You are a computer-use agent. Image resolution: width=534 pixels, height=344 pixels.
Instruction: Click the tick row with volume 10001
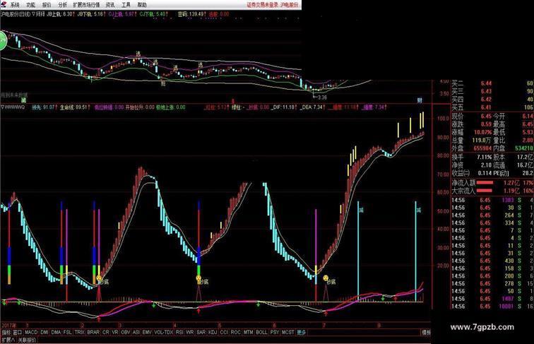(492, 306)
